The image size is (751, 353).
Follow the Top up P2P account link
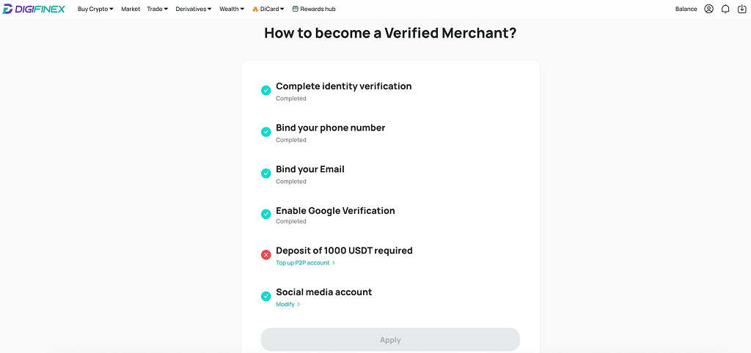click(x=306, y=263)
